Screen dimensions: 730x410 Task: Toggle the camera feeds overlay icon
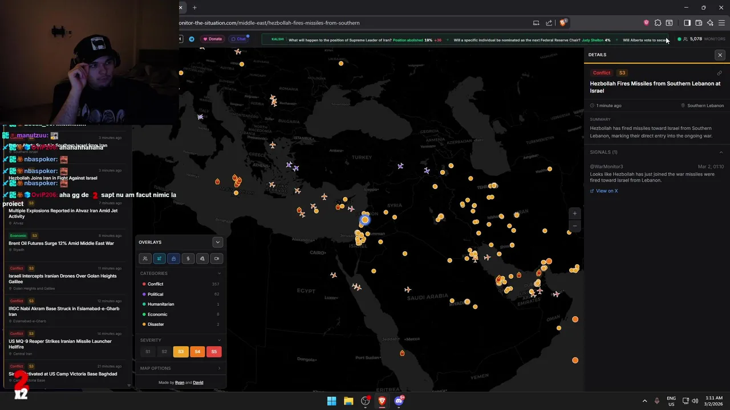pos(217,259)
